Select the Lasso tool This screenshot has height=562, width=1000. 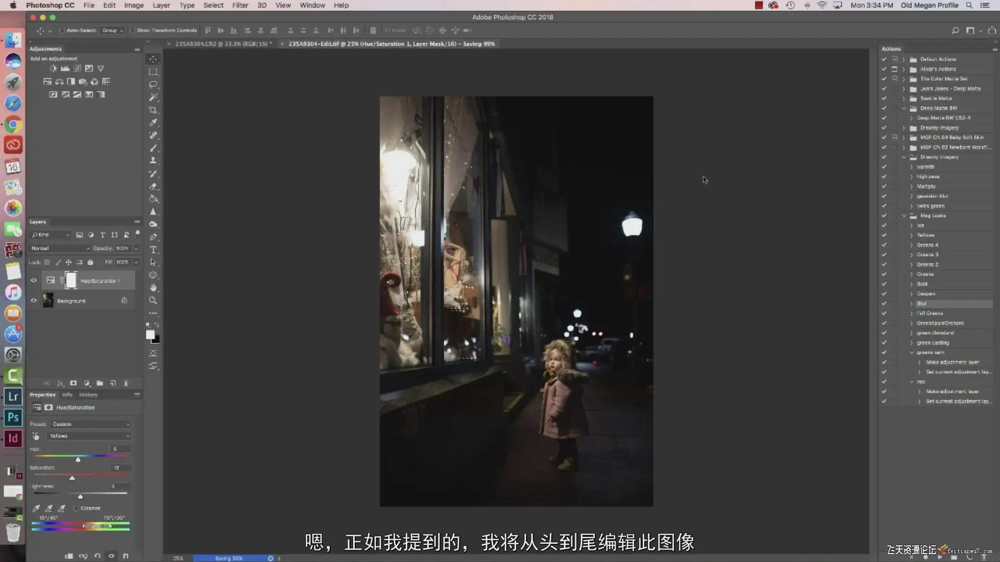(153, 84)
